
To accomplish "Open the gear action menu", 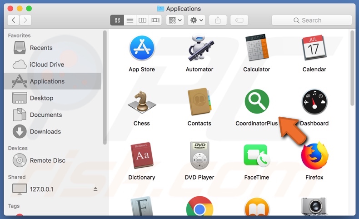I will click(196, 20).
